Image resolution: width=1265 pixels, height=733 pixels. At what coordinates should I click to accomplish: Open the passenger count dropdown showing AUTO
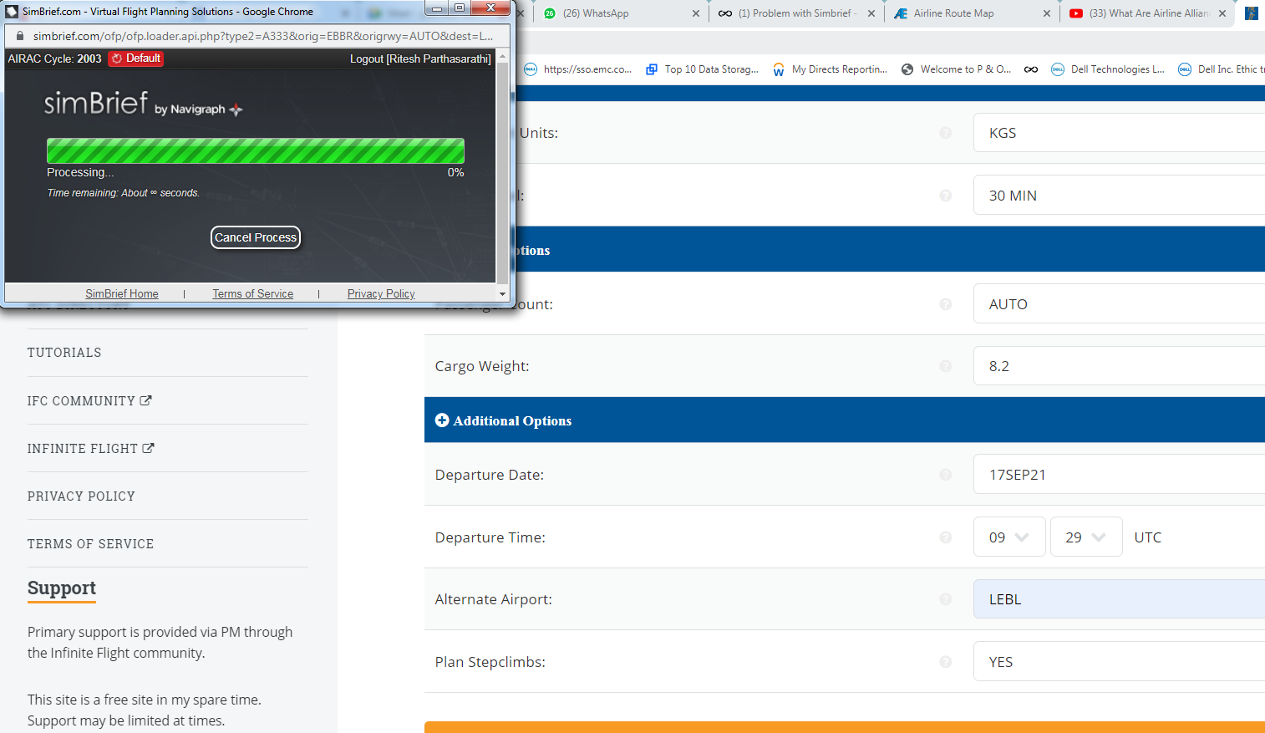click(x=1119, y=304)
